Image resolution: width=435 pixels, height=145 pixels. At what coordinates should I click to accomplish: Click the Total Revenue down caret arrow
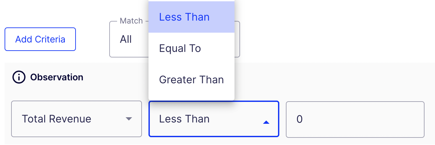(129, 119)
